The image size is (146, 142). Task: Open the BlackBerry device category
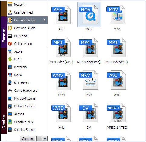(28, 83)
